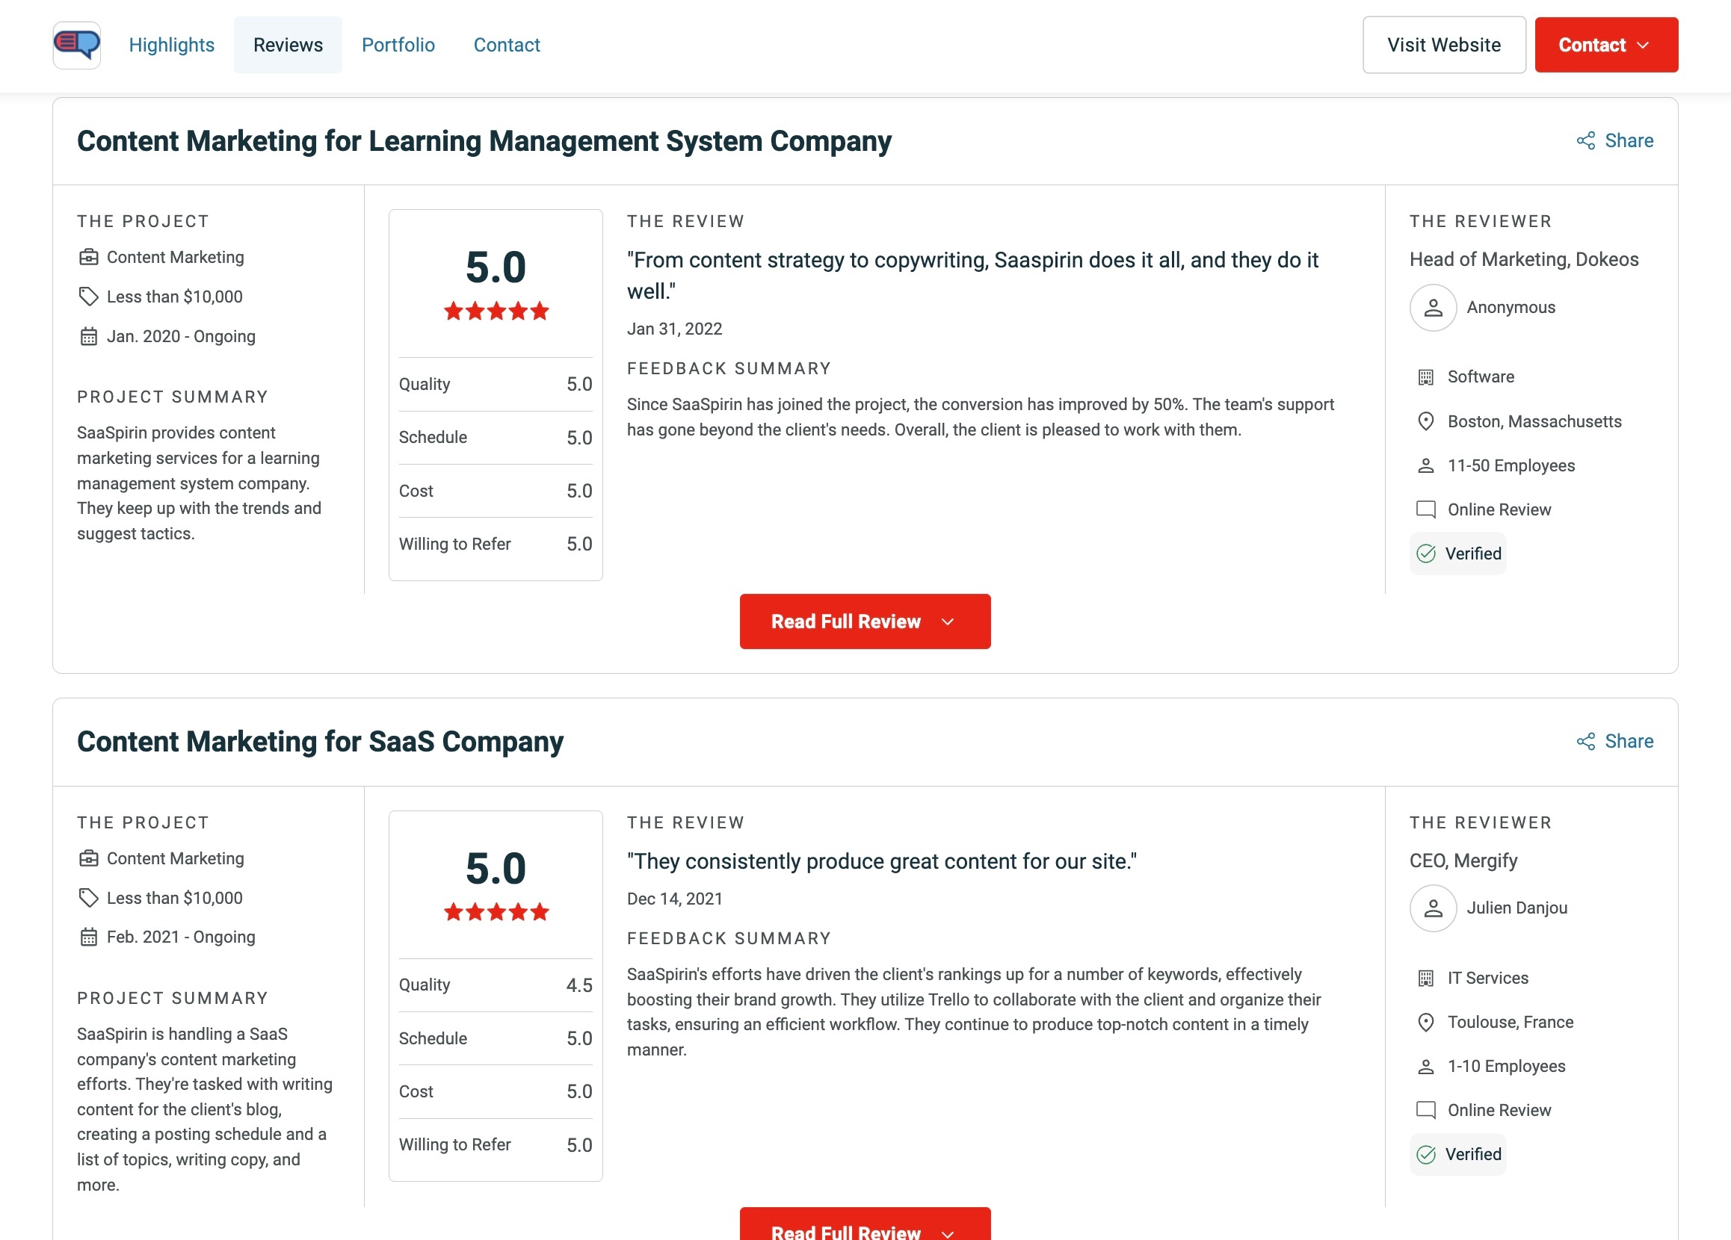Click the anonymous reviewer avatar icon

(1433, 307)
